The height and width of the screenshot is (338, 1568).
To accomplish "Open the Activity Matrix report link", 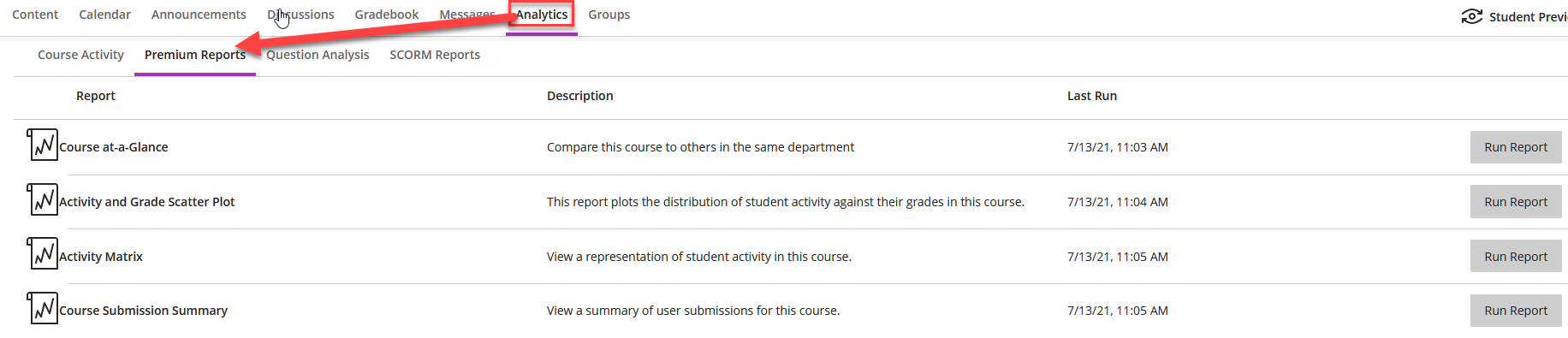I will click(101, 257).
